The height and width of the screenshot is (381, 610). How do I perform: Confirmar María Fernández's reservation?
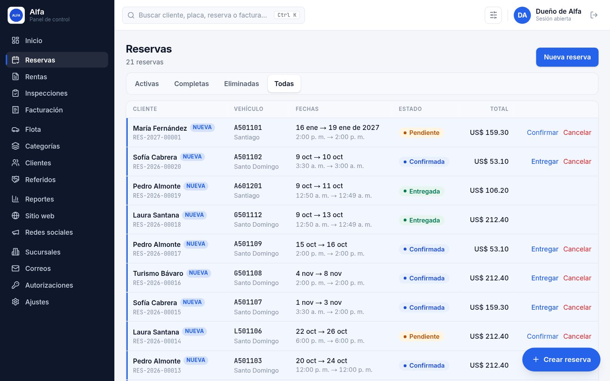pyautogui.click(x=543, y=133)
